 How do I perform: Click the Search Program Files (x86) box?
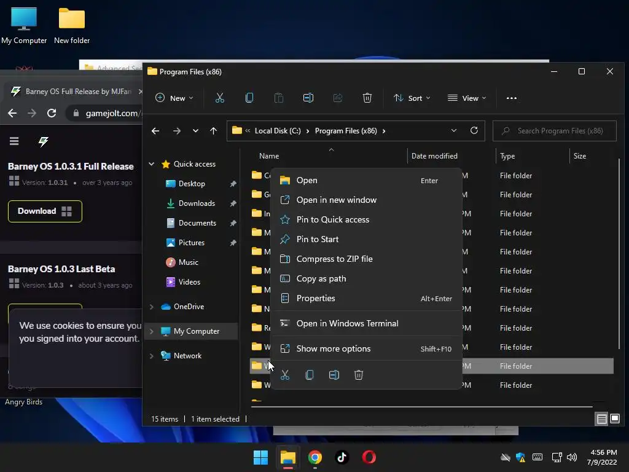[555, 131]
